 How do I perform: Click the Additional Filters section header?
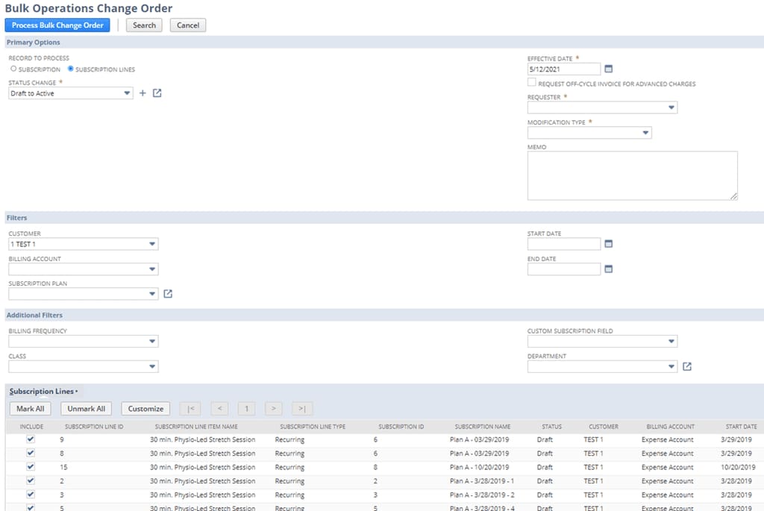(34, 315)
